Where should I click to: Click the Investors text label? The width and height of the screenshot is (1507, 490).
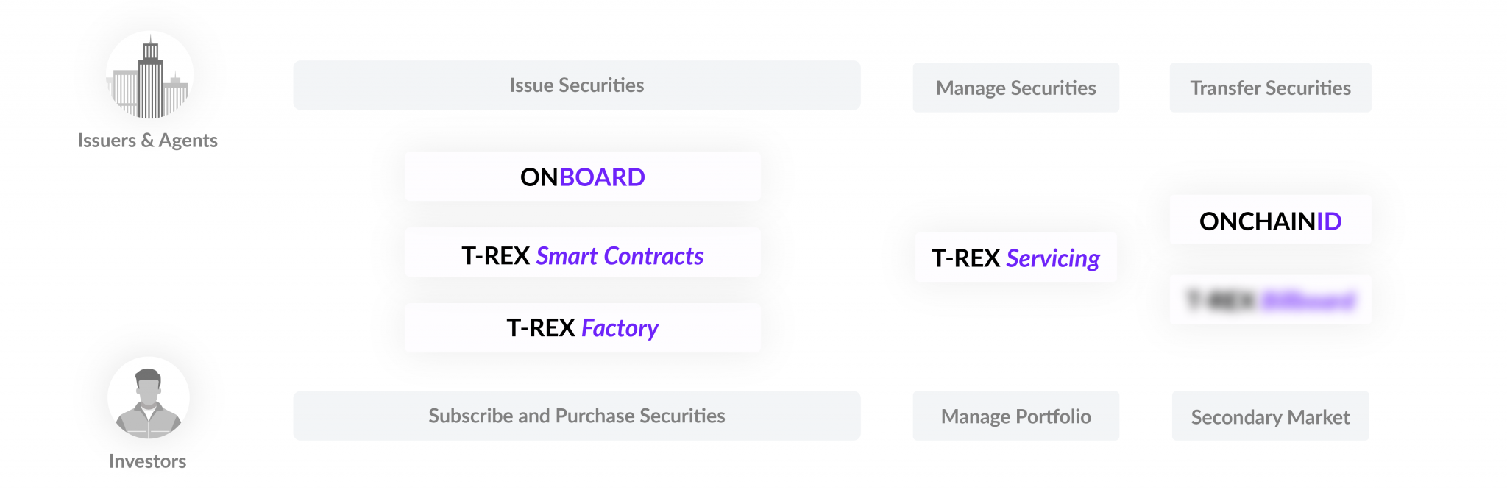(147, 461)
